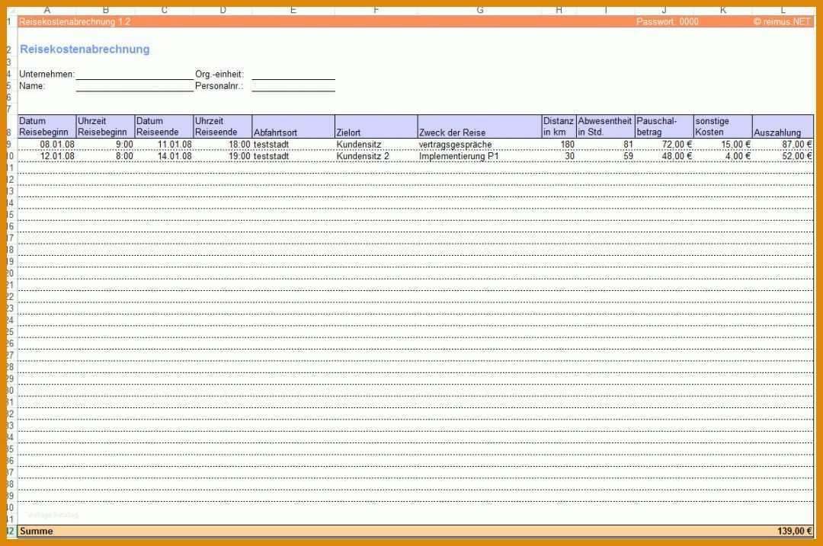Select the 'Distanz in km' header cell
Viewport: 823px width, 546px height.
(x=559, y=126)
